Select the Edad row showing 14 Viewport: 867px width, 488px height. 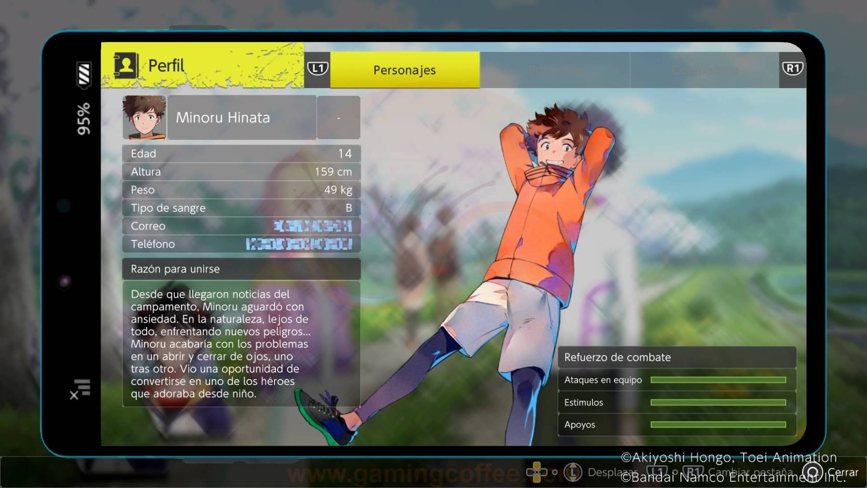pos(241,154)
